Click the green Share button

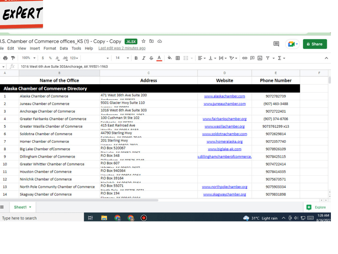click(315, 44)
